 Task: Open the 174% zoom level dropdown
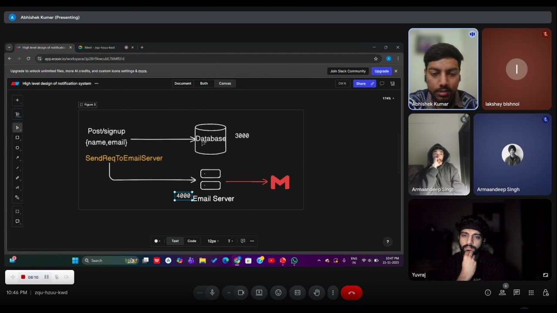(x=388, y=98)
